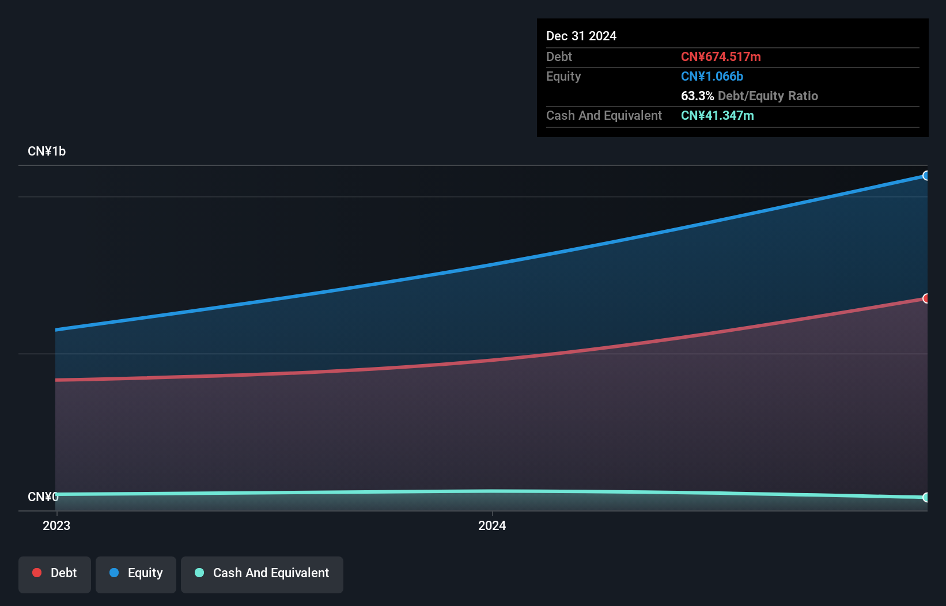Viewport: 946px width, 606px height.
Task: Select the Debt end data point marker
Action: (926, 298)
